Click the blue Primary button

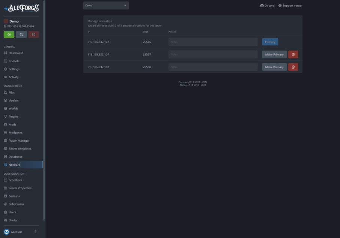click(270, 42)
